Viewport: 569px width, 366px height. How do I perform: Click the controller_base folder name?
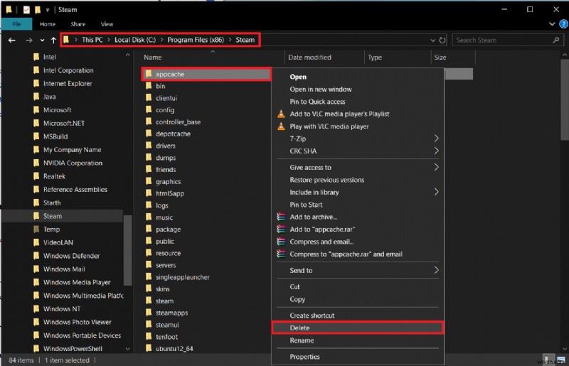click(179, 122)
